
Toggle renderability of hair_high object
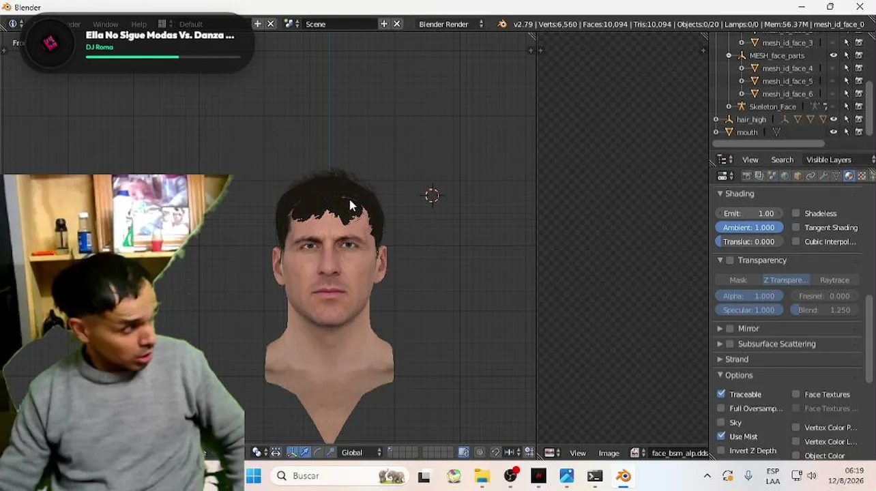click(859, 119)
